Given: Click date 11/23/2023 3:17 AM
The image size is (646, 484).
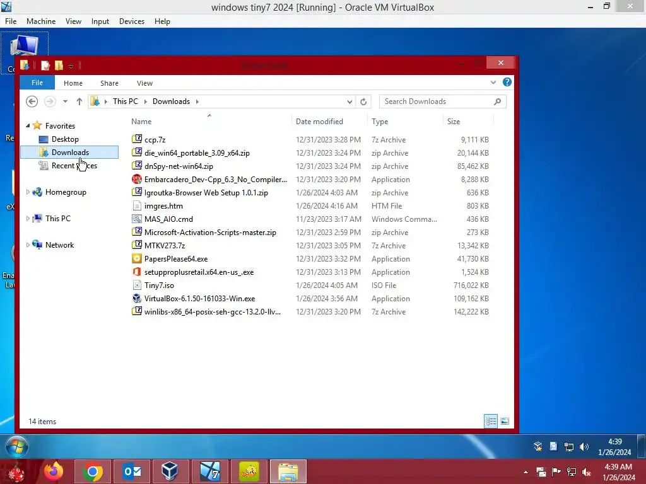Looking at the screenshot, I should (x=328, y=219).
